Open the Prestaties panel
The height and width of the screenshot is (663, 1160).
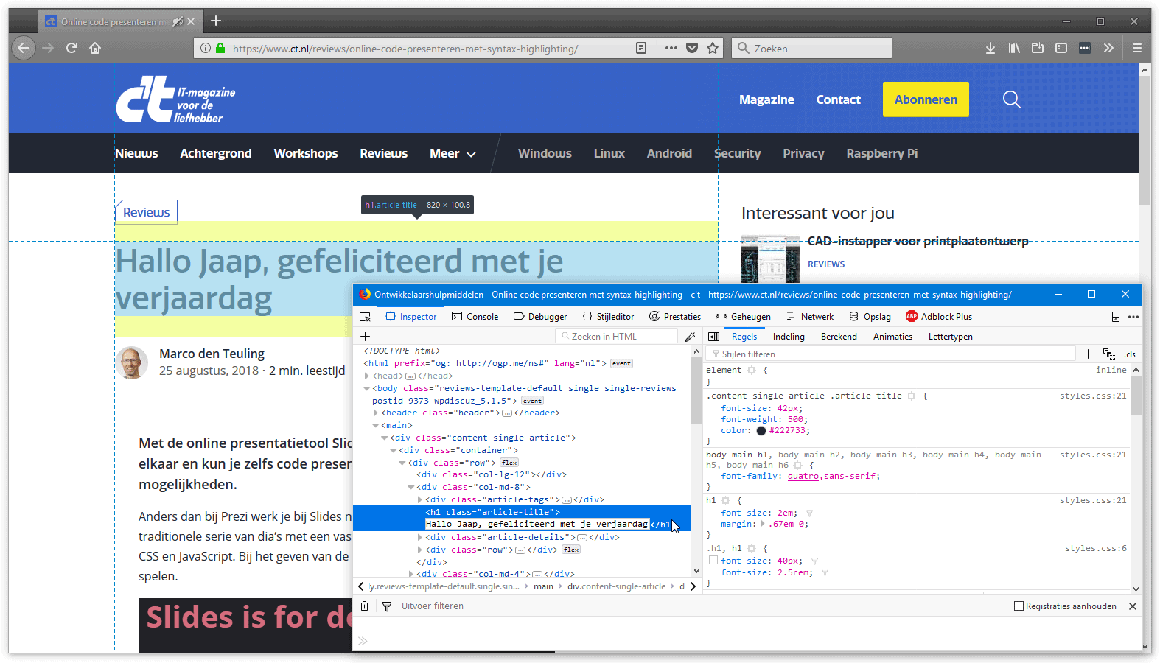[x=675, y=317]
